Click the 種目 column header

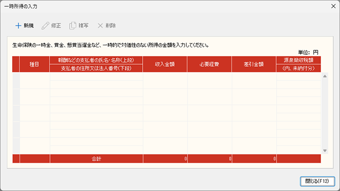click(35, 64)
